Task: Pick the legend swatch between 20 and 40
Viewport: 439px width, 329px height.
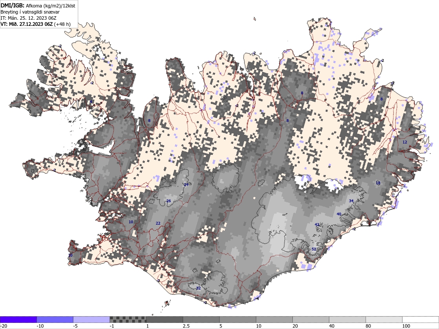Action: [x=311, y=319]
